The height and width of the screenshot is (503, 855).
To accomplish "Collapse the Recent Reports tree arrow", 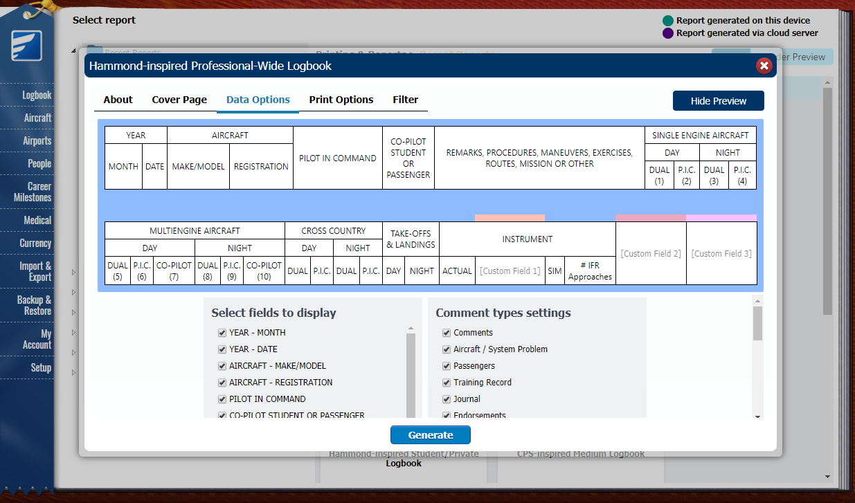I will (73, 51).
